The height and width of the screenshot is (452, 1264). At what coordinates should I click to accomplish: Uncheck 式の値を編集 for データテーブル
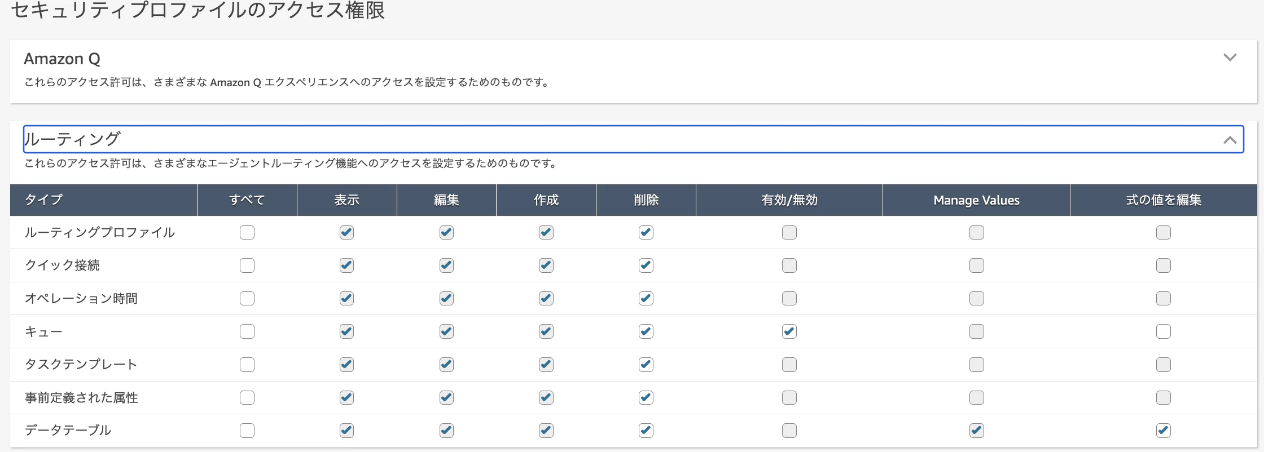click(x=1164, y=431)
